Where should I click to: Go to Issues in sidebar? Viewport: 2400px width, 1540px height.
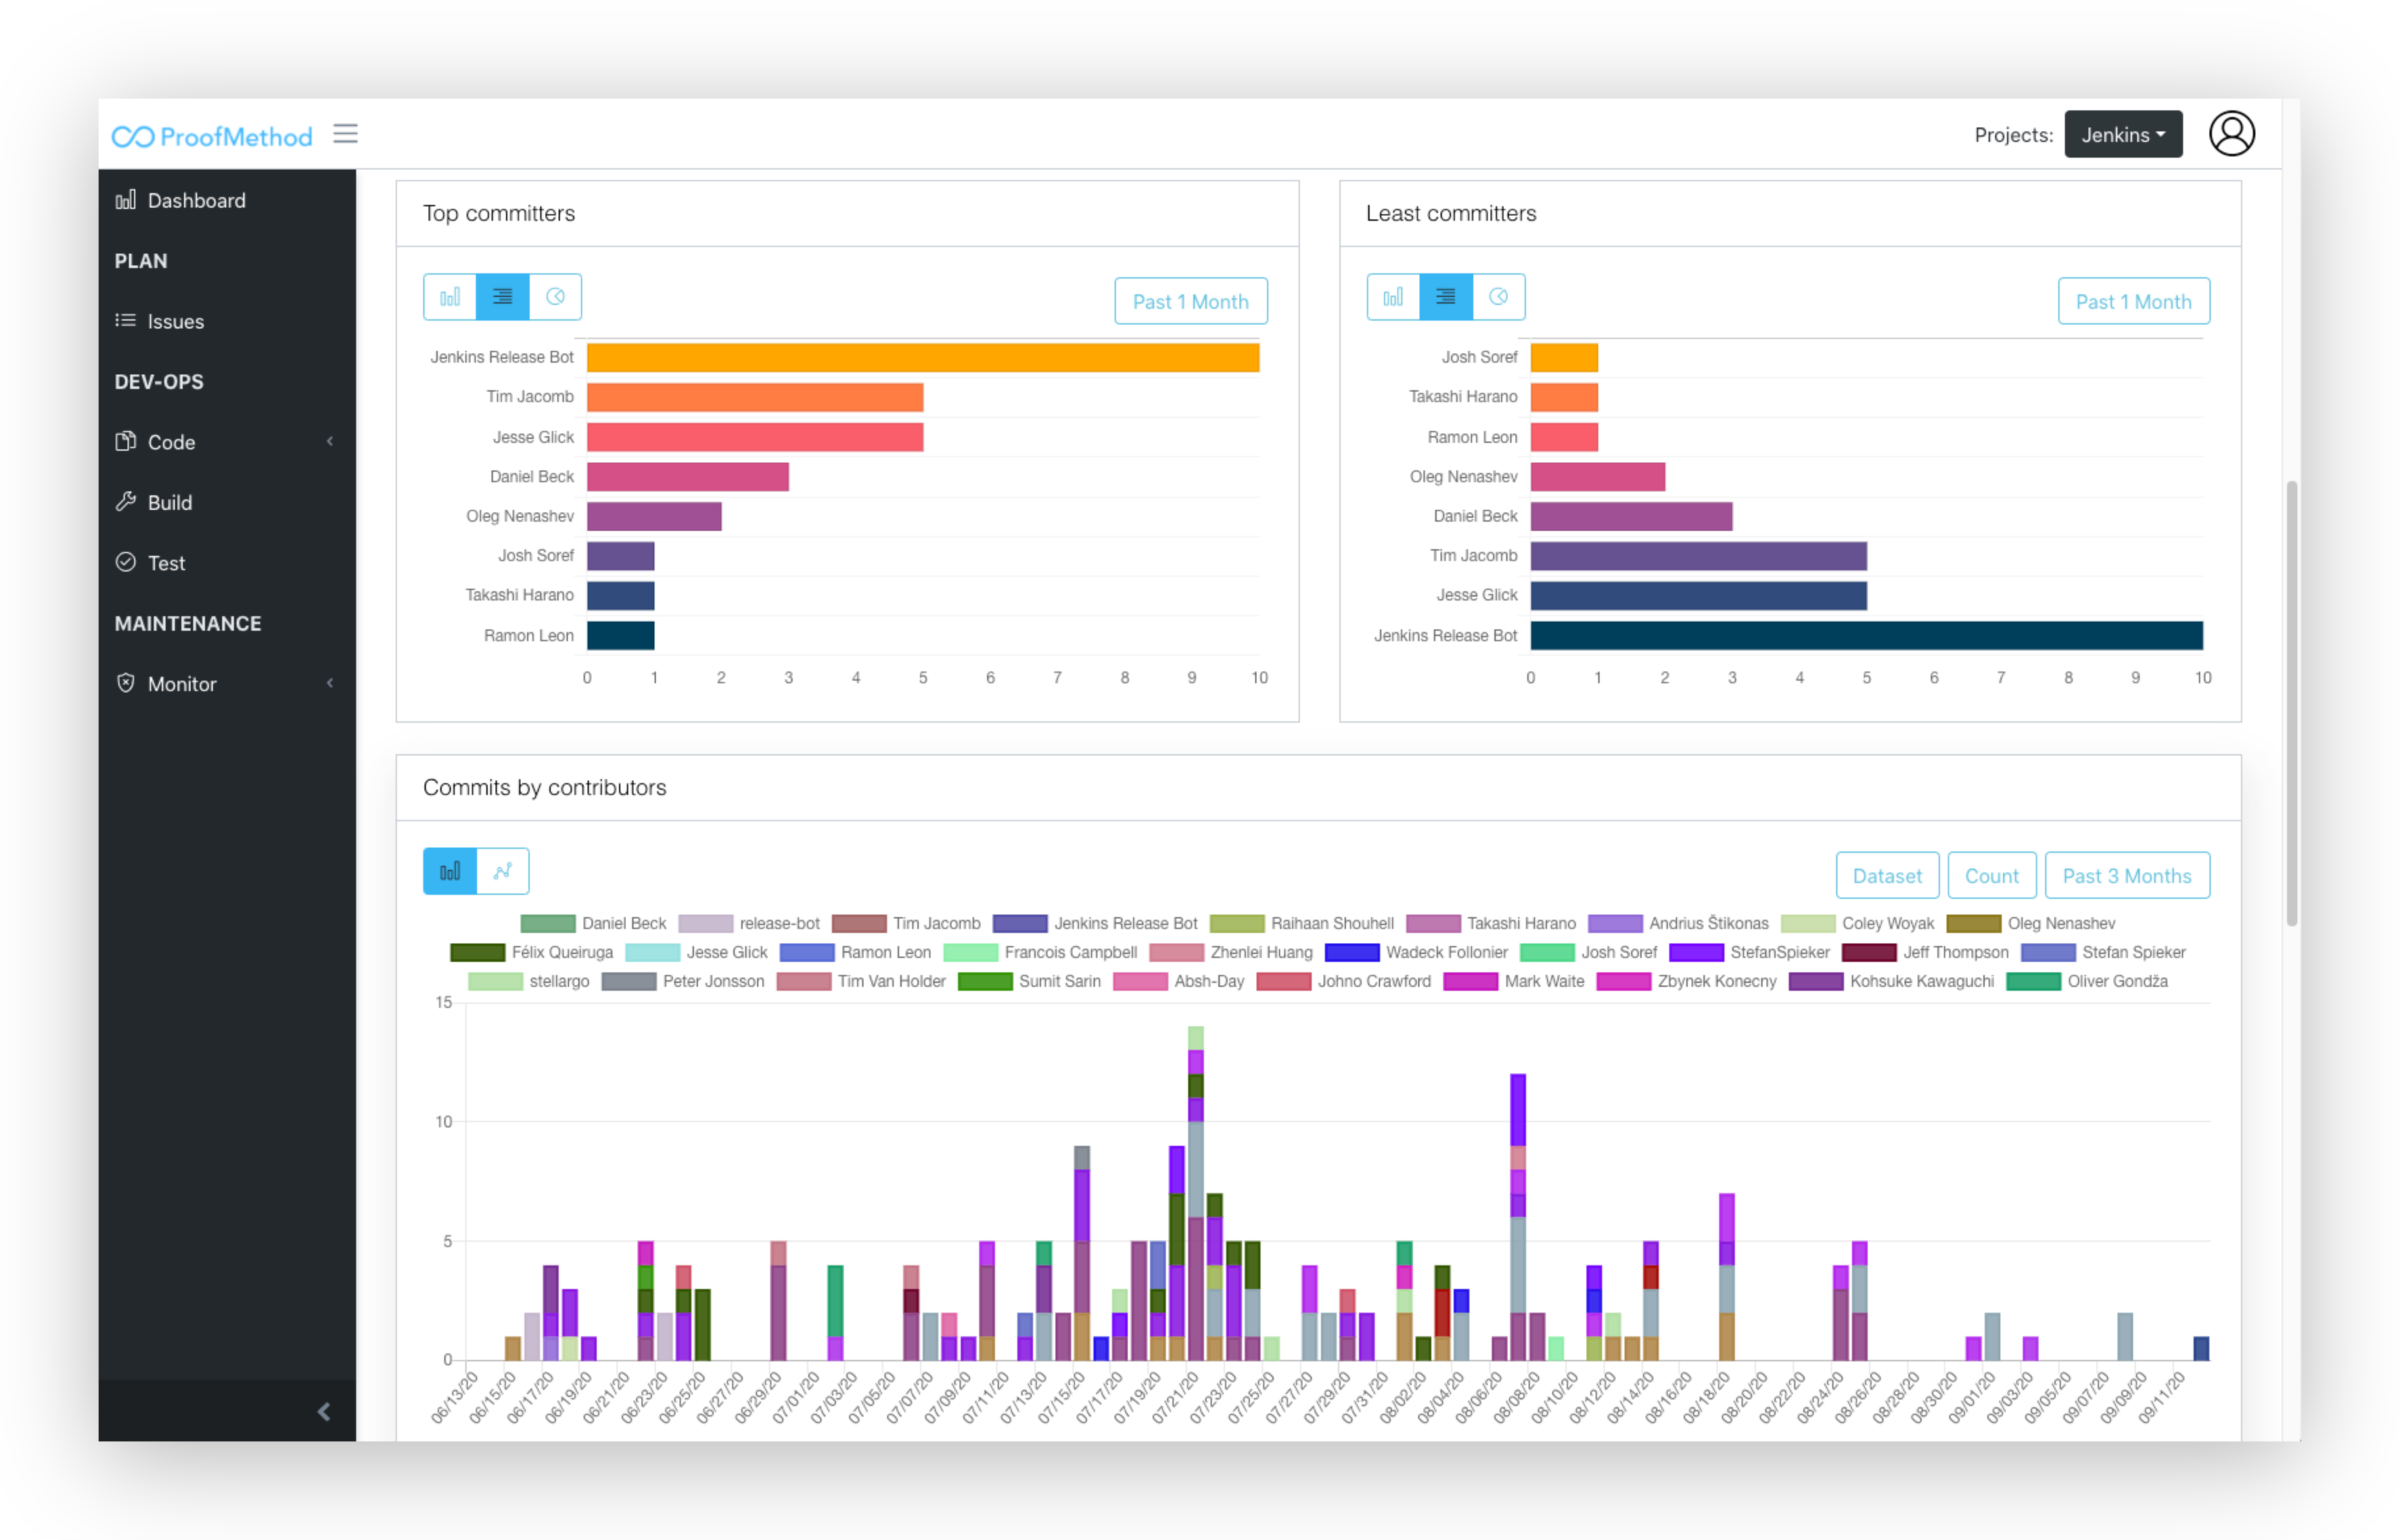175,321
